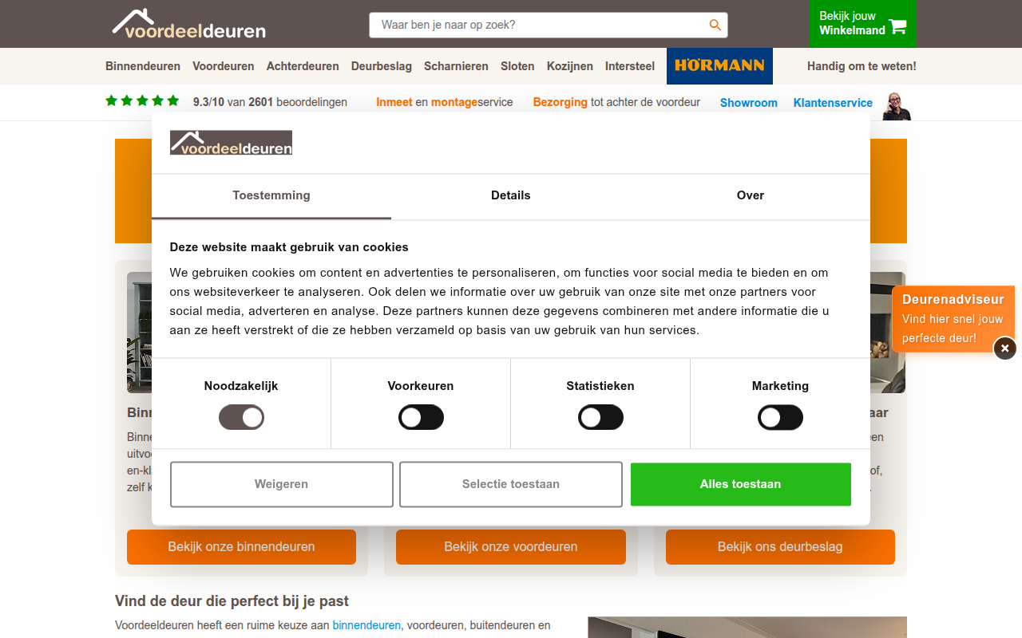Open the binnendeuren text link
This screenshot has height=638, width=1022.
click(x=366, y=625)
